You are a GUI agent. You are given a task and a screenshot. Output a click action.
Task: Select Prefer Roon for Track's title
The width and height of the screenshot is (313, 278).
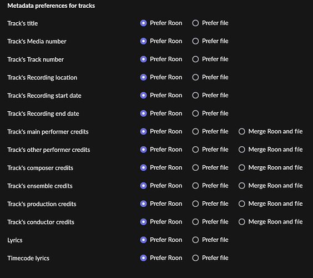point(143,23)
